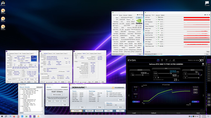The image size is (211, 118).
Task: Click the SCAN button in Precision X1
Action: 195,102
